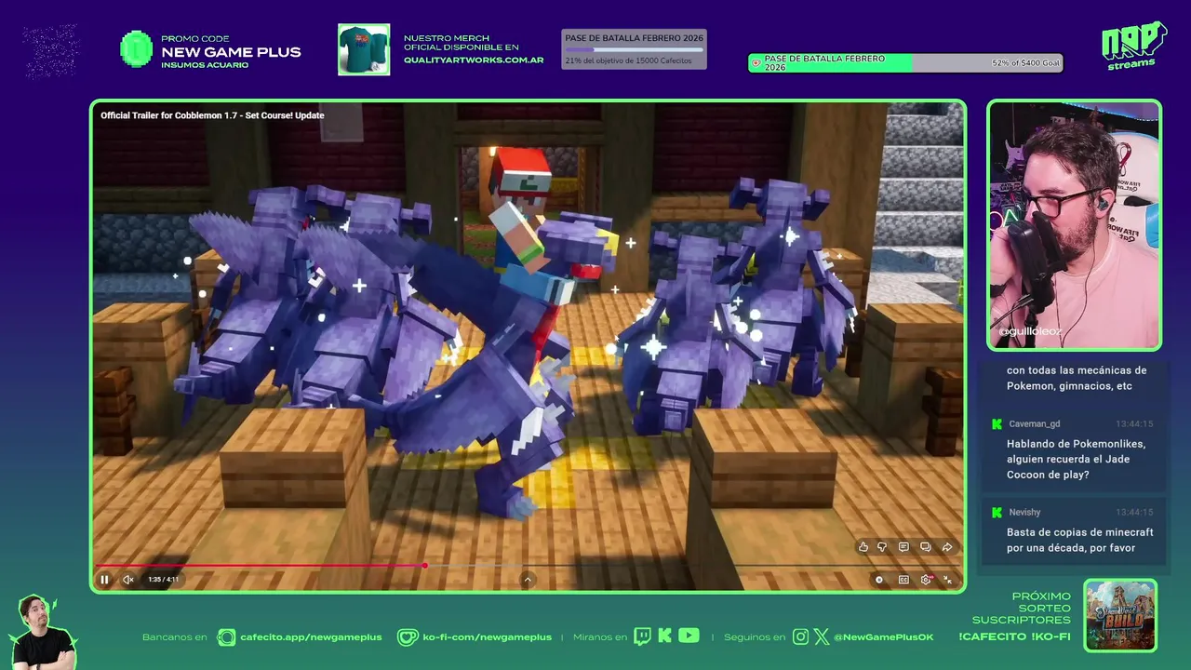
Task: Click the 'Próximo sorteo suscriptores' label
Action: [x=1022, y=608]
